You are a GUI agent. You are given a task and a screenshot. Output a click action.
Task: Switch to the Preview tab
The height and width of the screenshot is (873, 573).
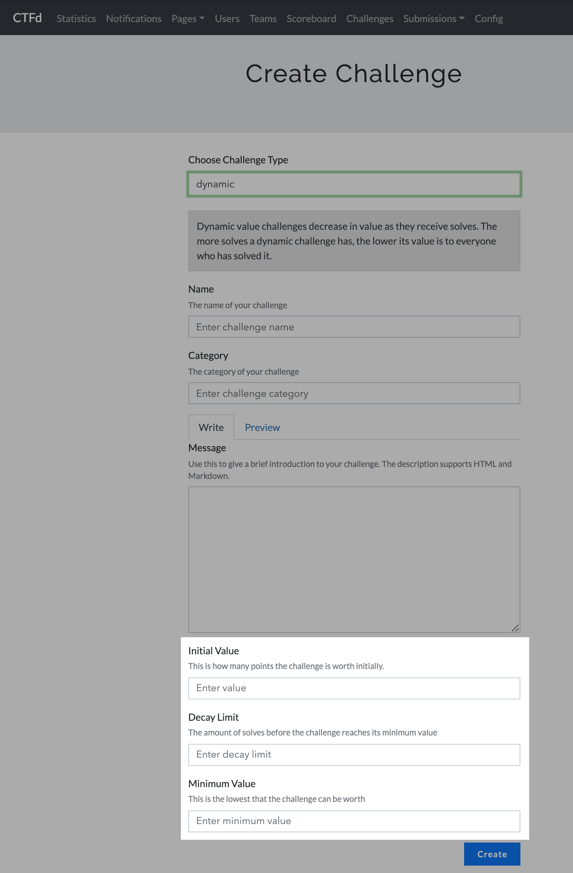click(x=262, y=428)
